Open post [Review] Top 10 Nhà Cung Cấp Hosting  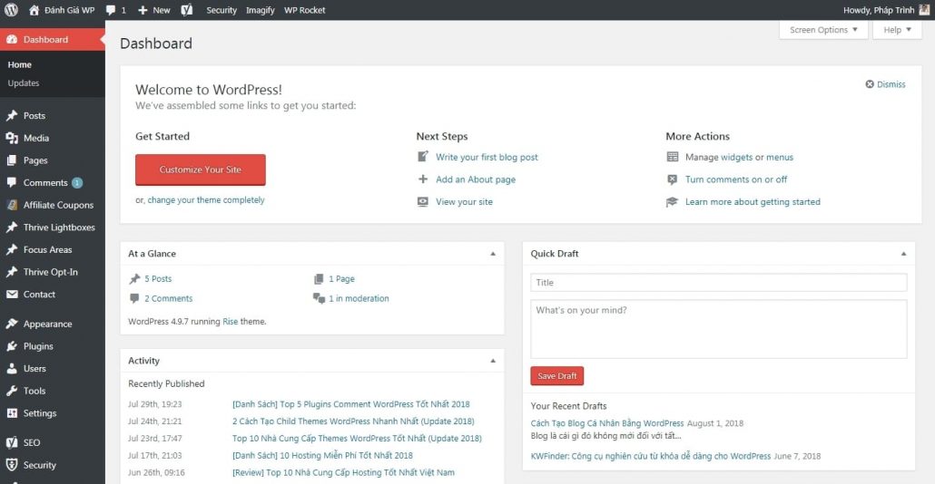click(x=343, y=473)
